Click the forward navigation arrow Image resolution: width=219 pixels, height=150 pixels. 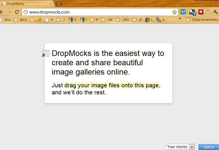tap(9, 12)
